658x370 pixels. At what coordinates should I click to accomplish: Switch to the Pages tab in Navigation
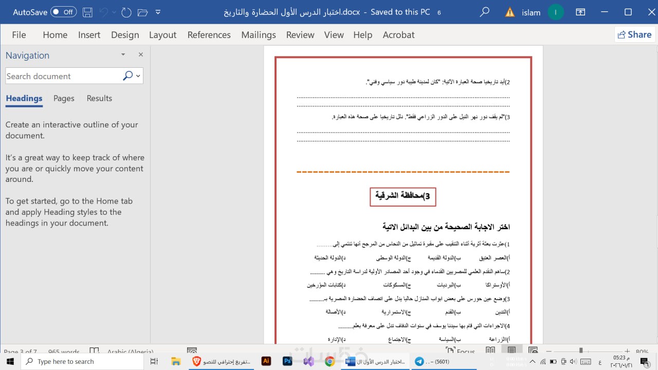(64, 98)
